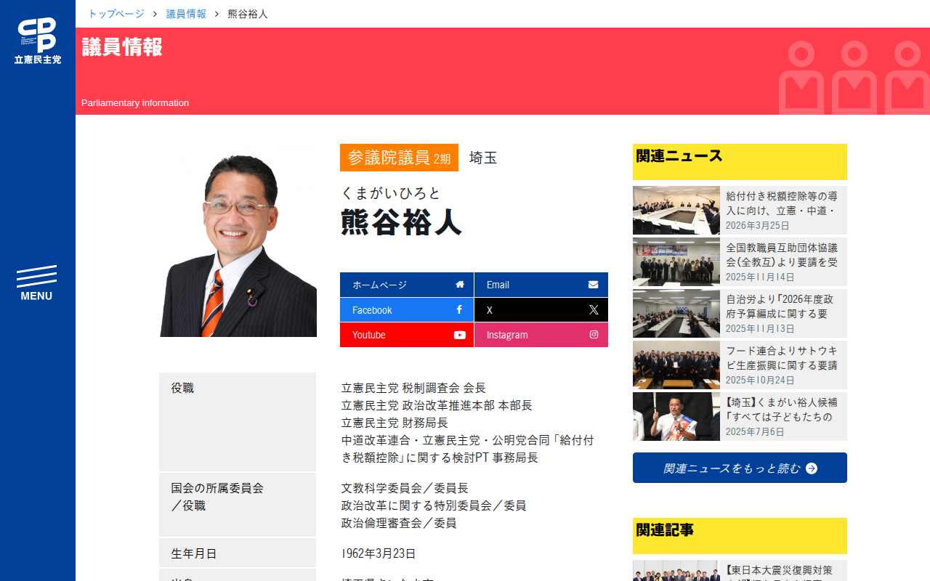Click the 議員情報 banner title
This screenshot has height=581, width=930.
tap(122, 47)
